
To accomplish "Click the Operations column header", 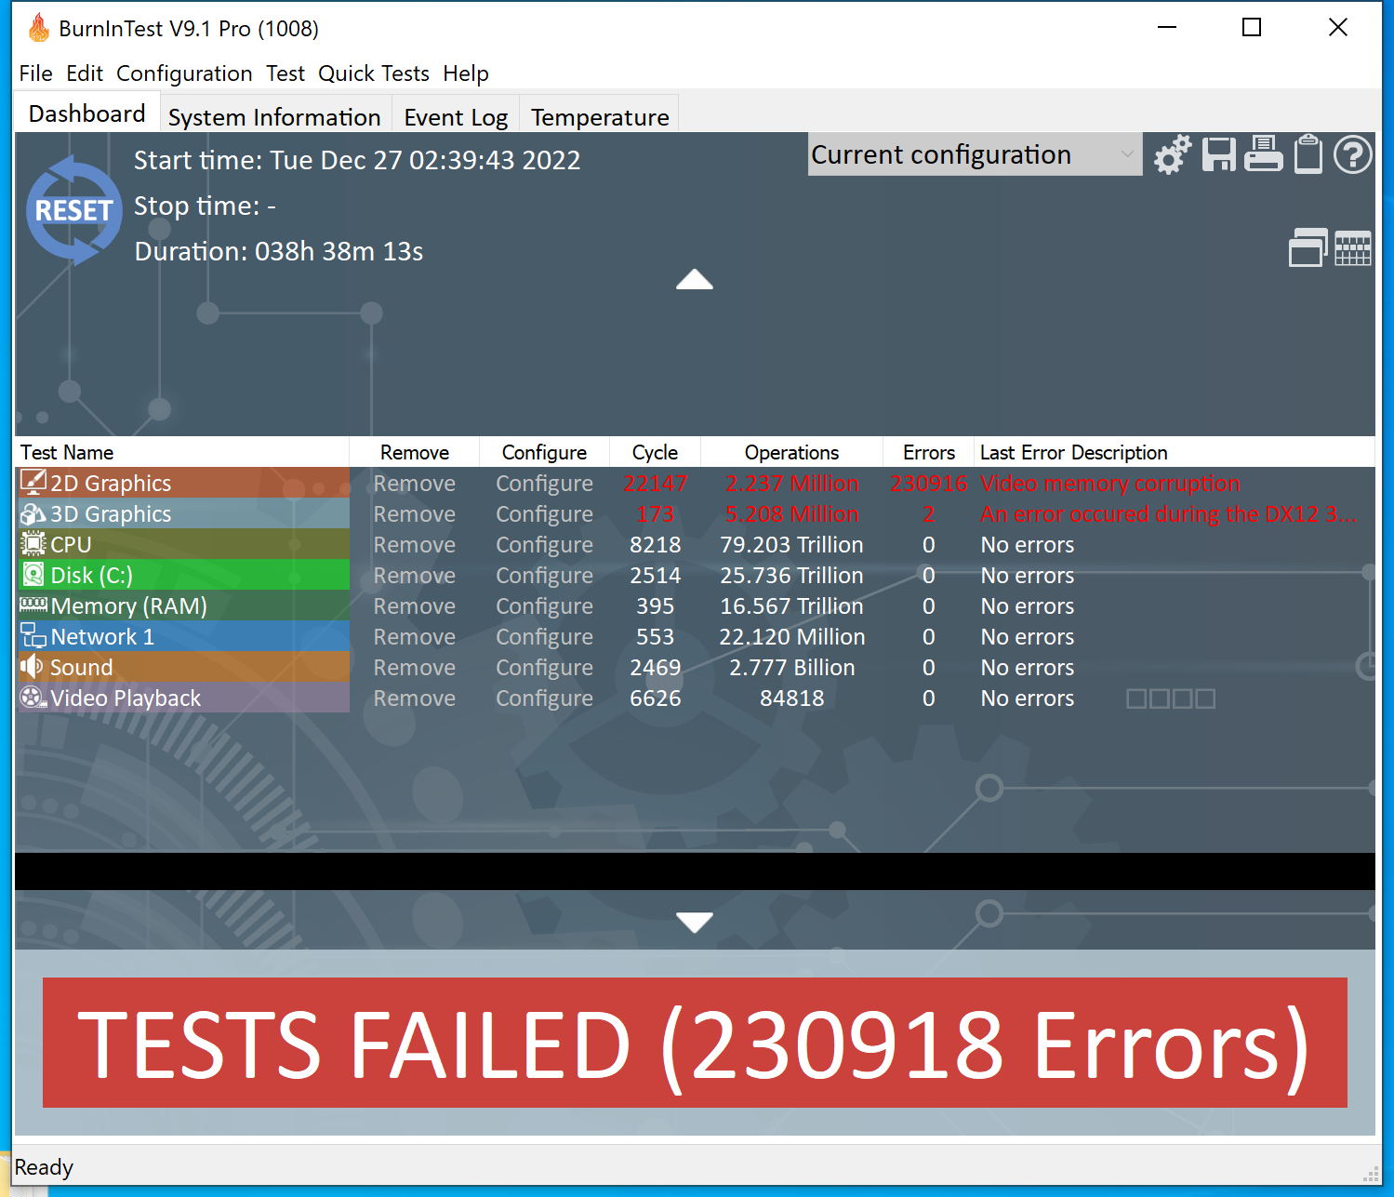I will coord(791,452).
